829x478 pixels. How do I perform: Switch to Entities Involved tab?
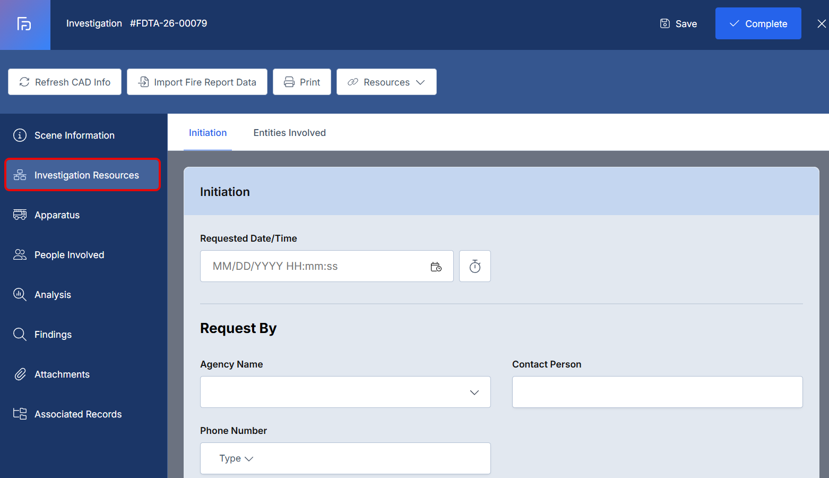pos(289,133)
